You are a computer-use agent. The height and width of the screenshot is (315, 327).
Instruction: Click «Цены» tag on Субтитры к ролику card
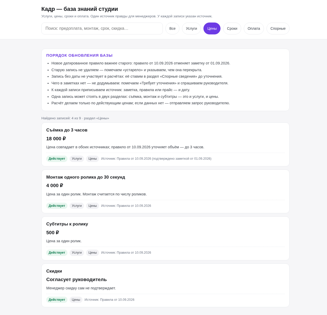click(x=93, y=253)
